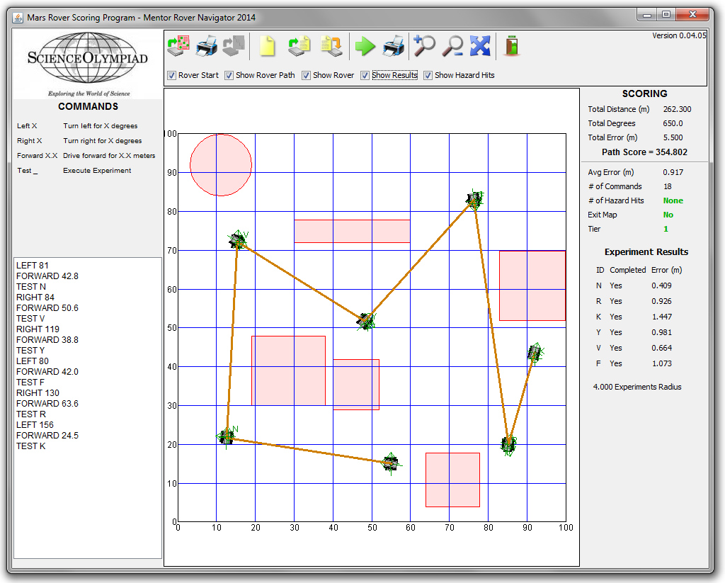Toggle the Show Rover Path checkbox
Screen dimensions: 725x583
pyautogui.click(x=229, y=75)
